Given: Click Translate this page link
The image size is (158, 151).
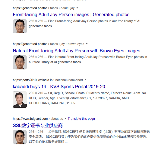Looking at the screenshot, I should [81, 119].
